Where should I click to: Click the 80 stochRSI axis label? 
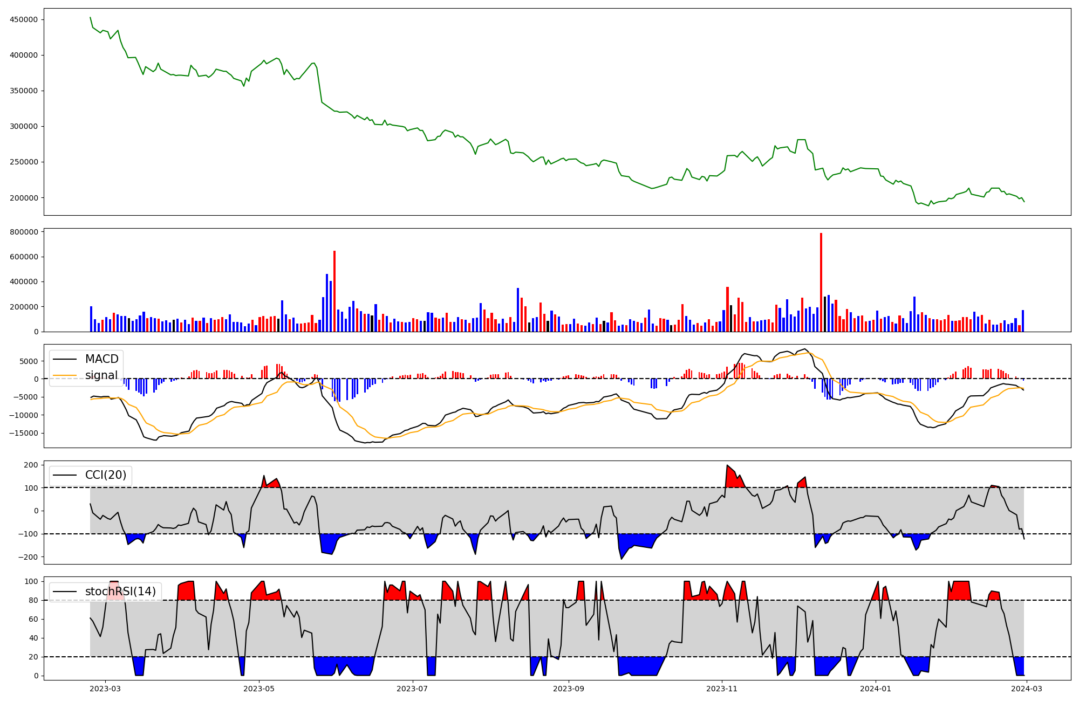(33, 600)
